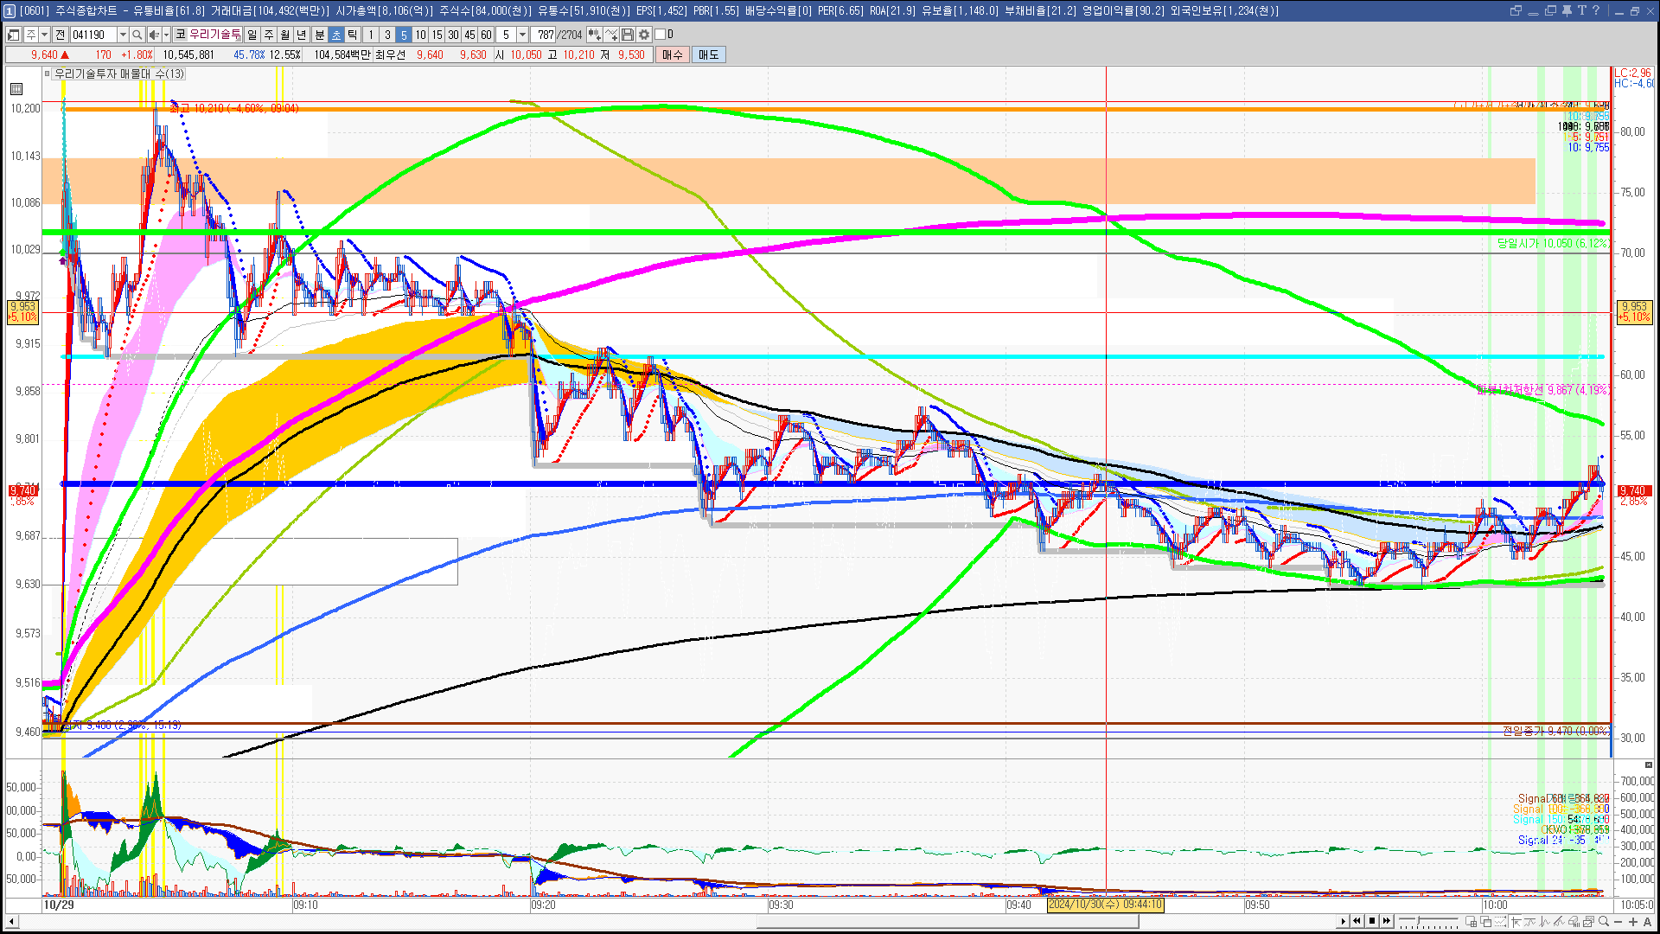Open chart settings gear icon

point(644,35)
